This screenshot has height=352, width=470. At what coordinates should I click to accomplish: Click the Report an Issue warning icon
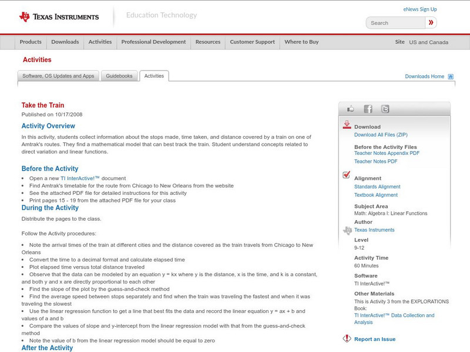[347, 338]
